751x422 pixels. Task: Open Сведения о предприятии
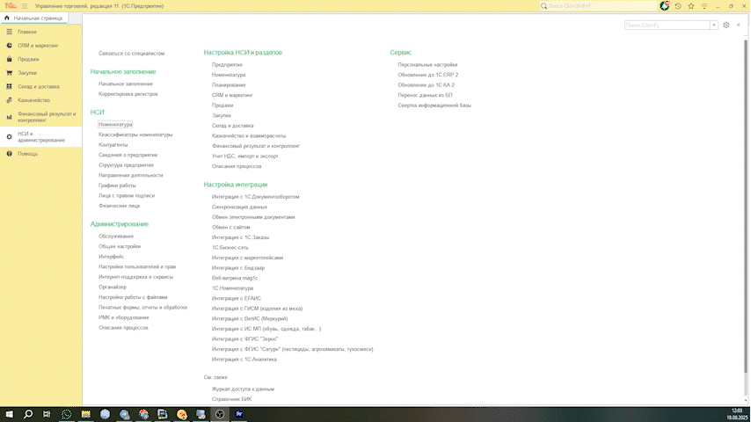(x=128, y=156)
